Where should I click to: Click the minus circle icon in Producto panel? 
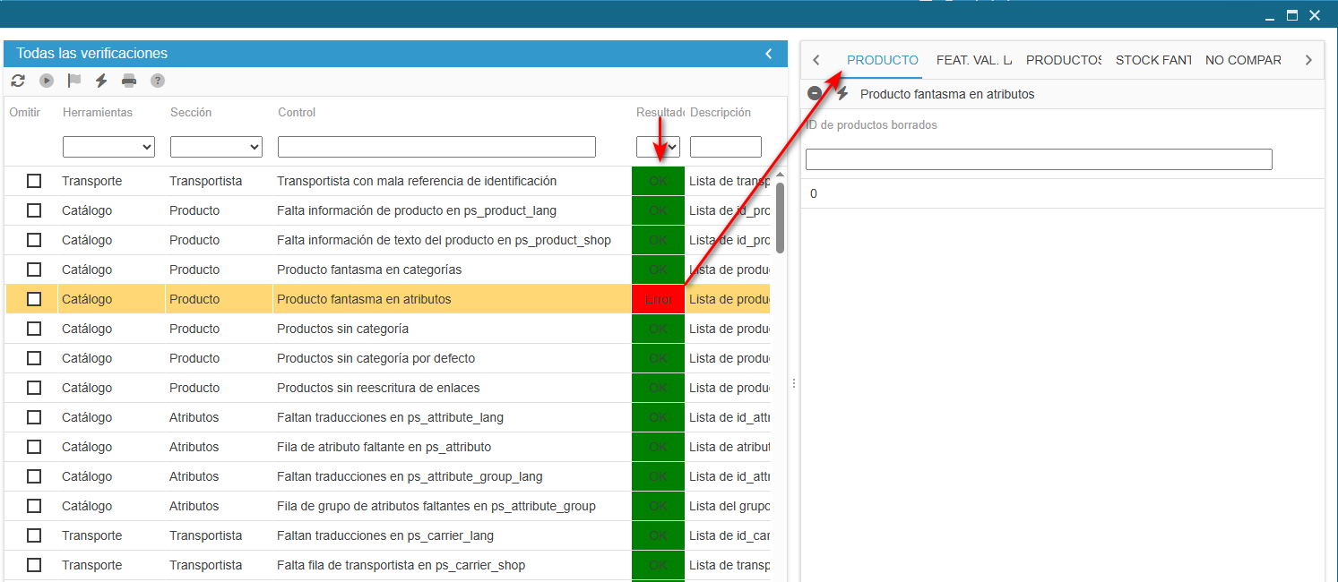(815, 93)
